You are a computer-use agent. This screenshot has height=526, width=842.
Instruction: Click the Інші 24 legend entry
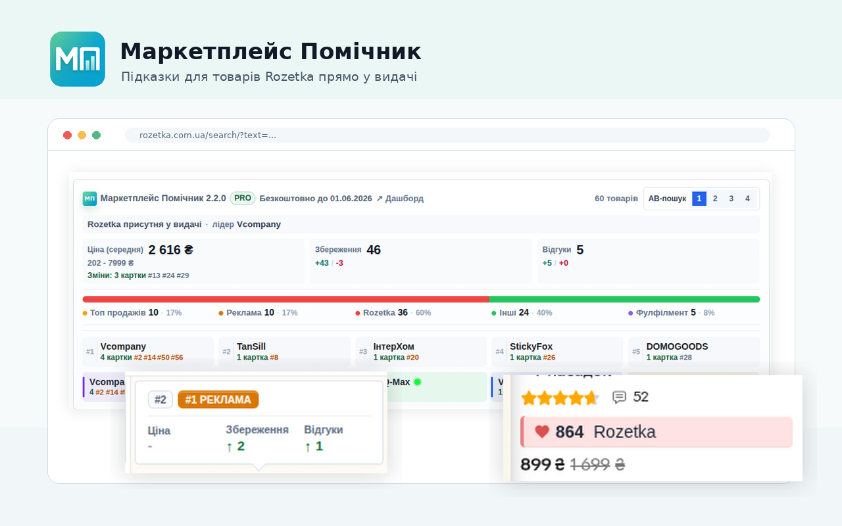tap(522, 313)
